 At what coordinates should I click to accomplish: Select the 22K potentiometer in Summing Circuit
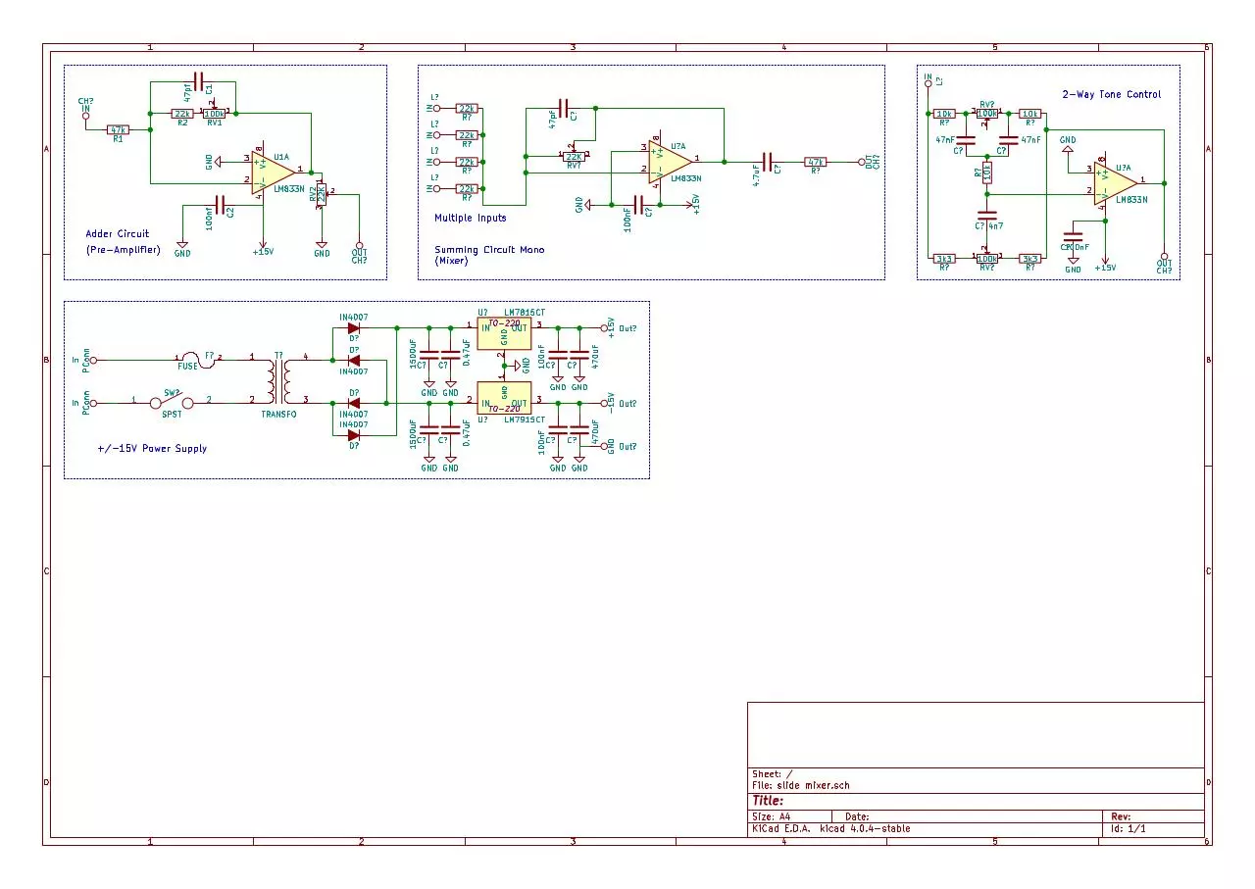pyautogui.click(x=574, y=155)
